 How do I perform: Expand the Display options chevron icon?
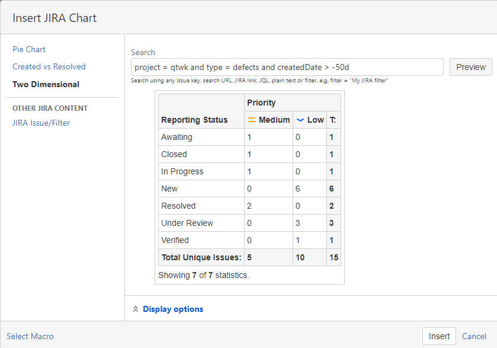[136, 309]
